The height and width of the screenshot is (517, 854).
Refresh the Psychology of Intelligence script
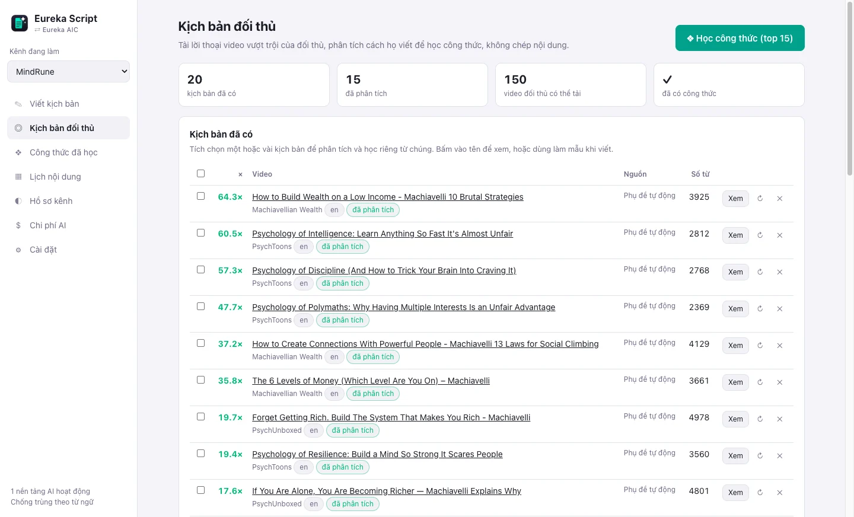click(760, 235)
